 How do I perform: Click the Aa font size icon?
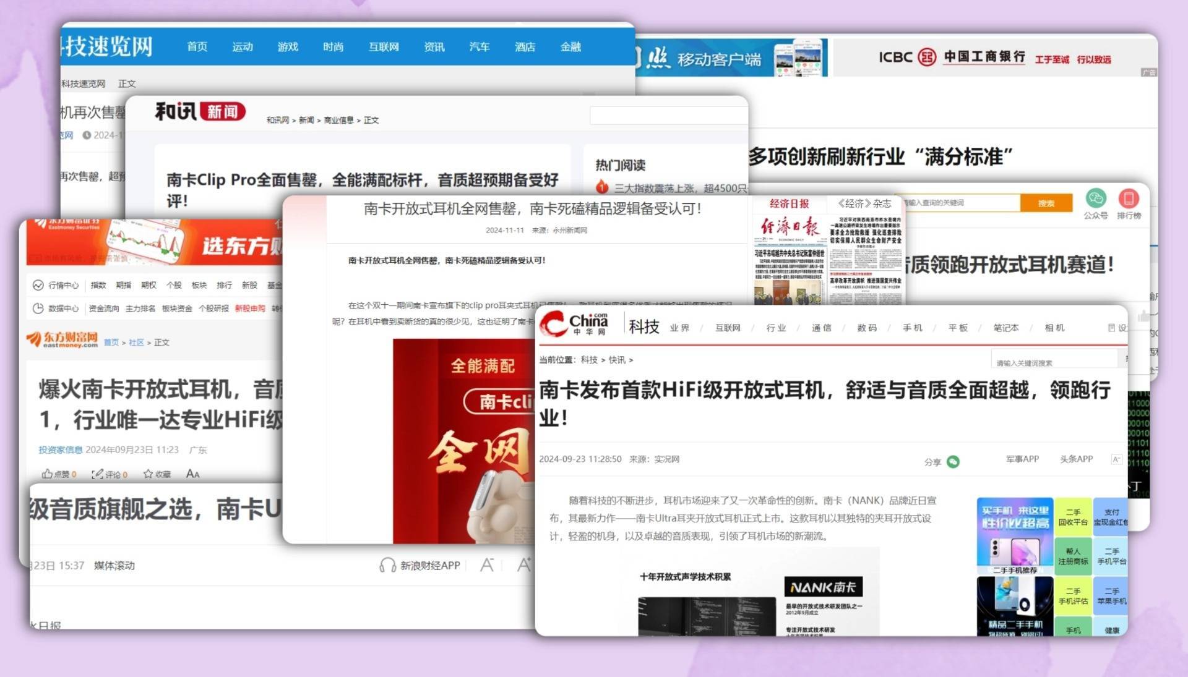tap(192, 474)
